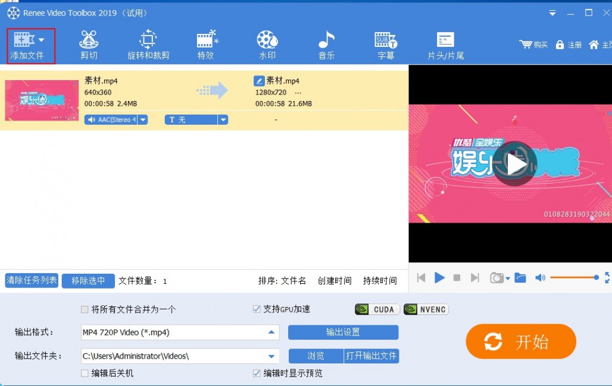Click the 文件数量 count text

143,281
